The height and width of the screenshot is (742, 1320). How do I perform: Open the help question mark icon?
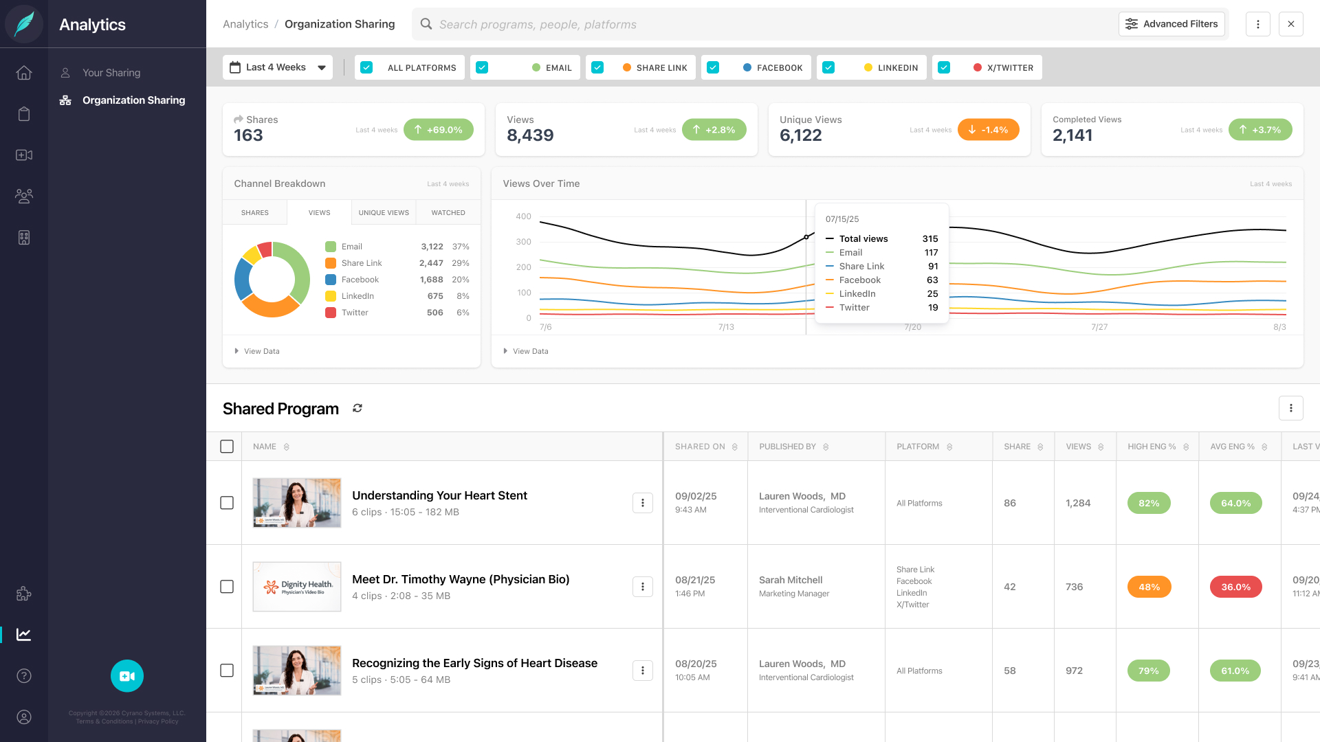coord(24,676)
